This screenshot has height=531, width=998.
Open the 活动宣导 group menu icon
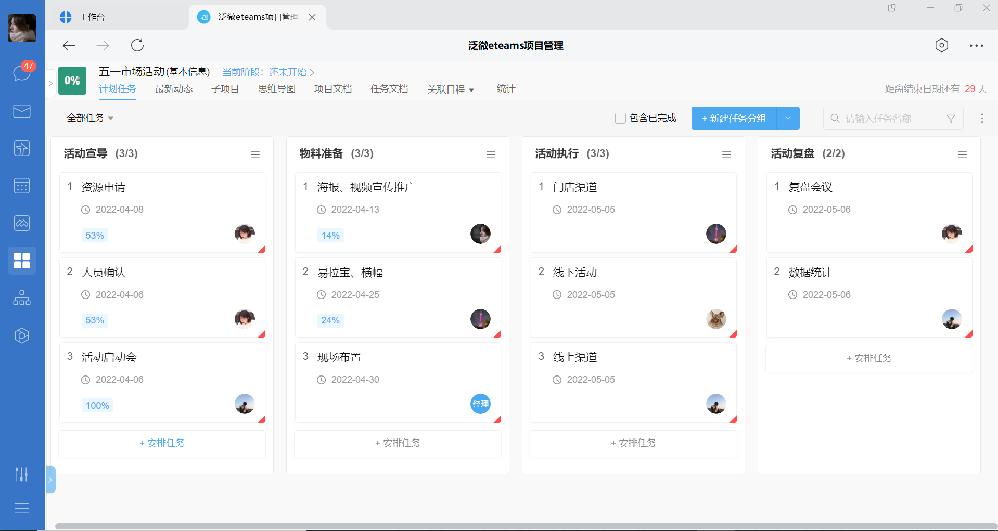pyautogui.click(x=255, y=154)
